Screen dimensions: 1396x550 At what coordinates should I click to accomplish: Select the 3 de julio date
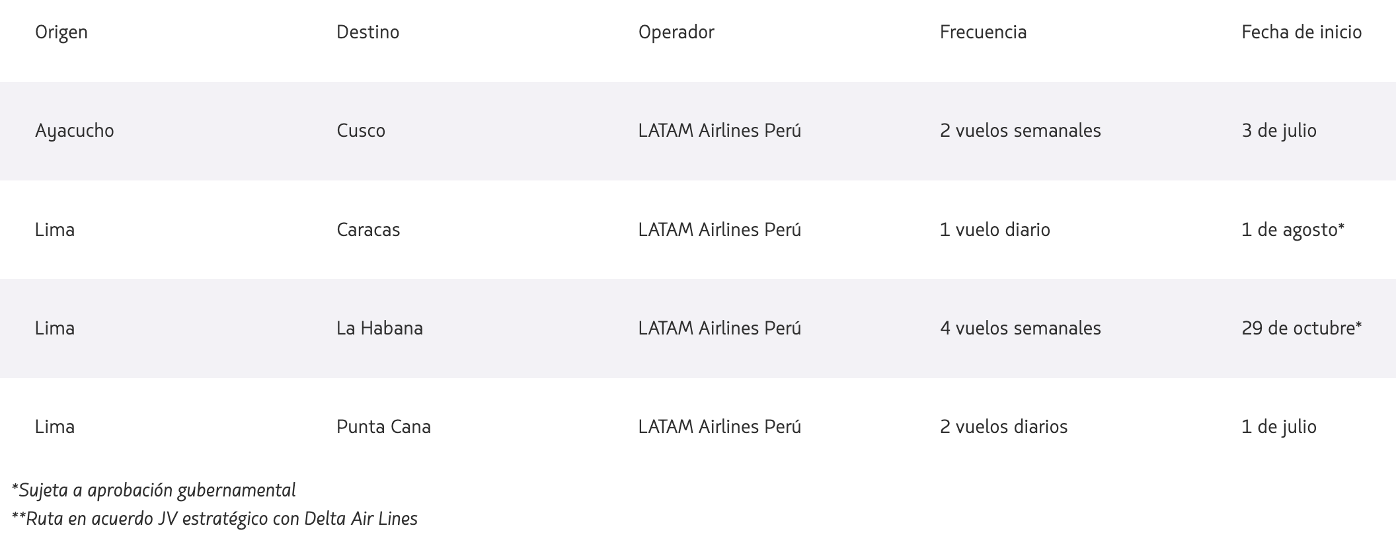pos(1279,131)
